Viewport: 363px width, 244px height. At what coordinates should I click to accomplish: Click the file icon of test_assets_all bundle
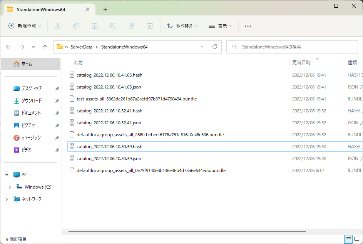[72, 99]
